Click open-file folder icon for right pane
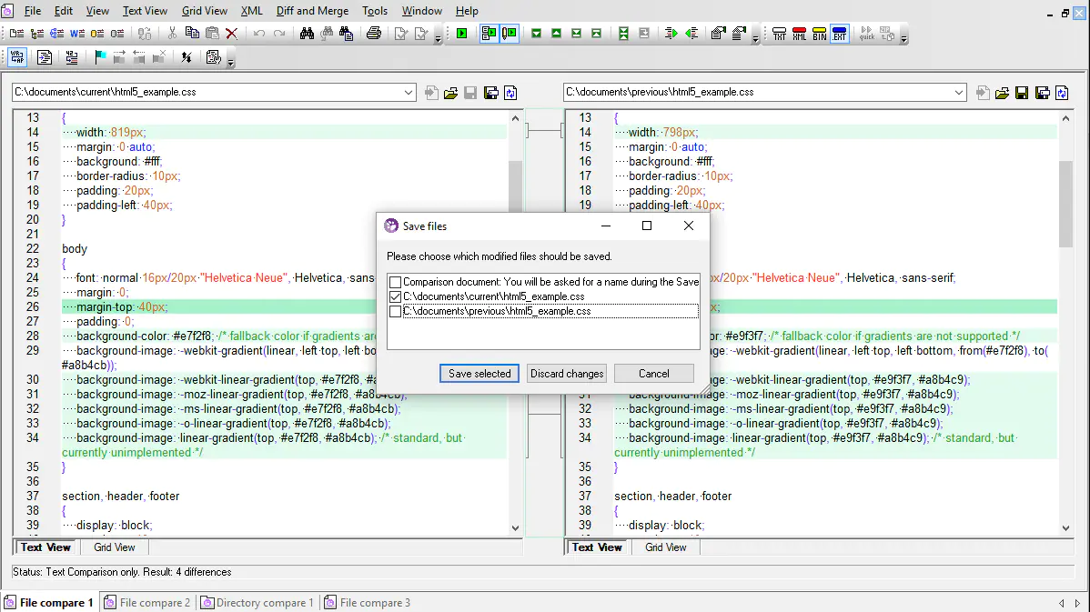1090x612 pixels. pos(1002,93)
